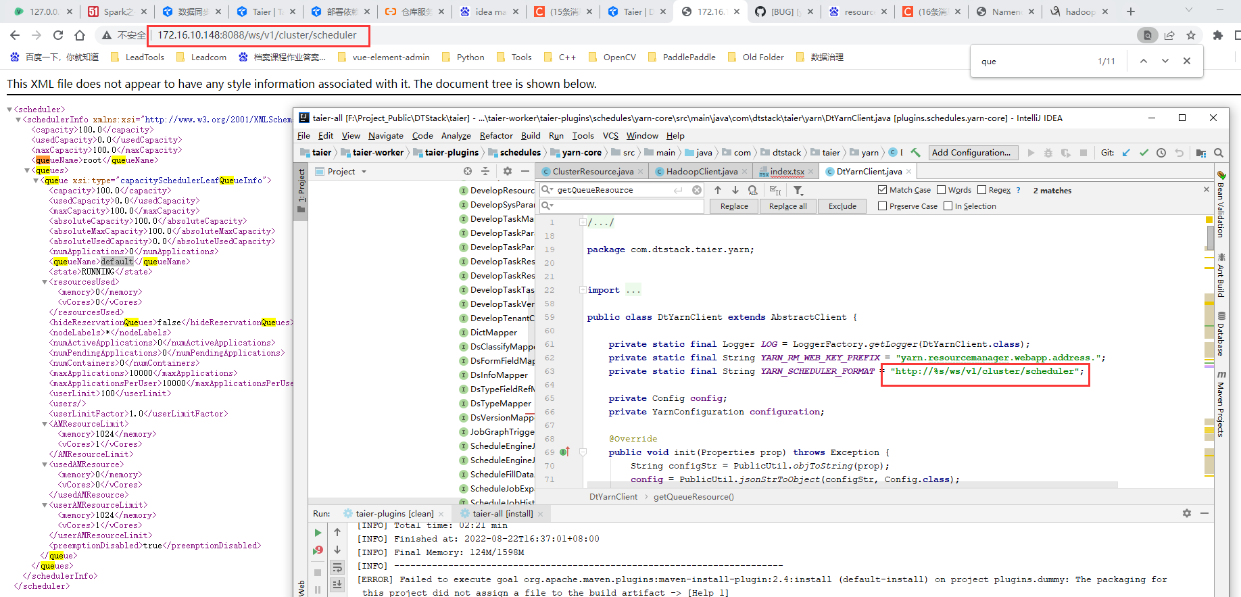Open new browser tab with plus

click(x=1131, y=11)
